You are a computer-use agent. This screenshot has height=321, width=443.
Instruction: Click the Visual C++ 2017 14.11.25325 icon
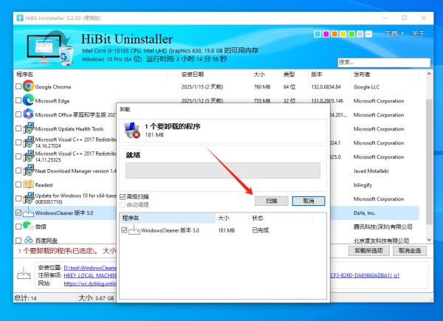[x=29, y=156]
